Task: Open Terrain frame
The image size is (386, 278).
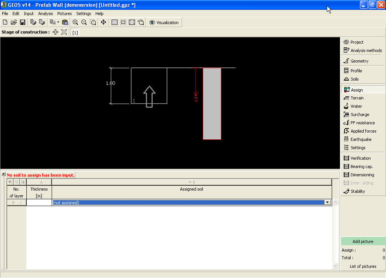Action: pyautogui.click(x=363, y=98)
